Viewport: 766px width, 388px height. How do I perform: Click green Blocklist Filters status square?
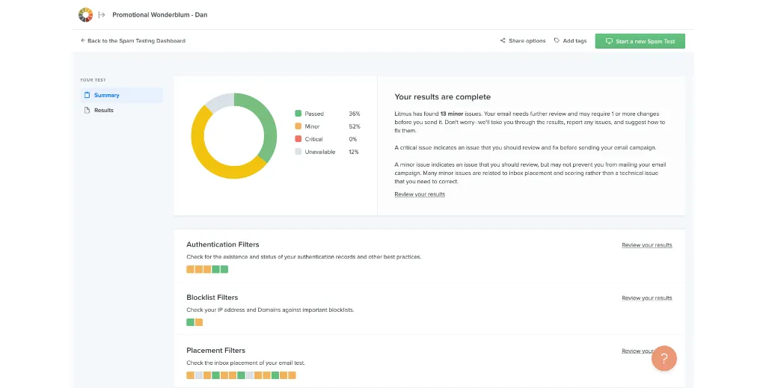190,322
